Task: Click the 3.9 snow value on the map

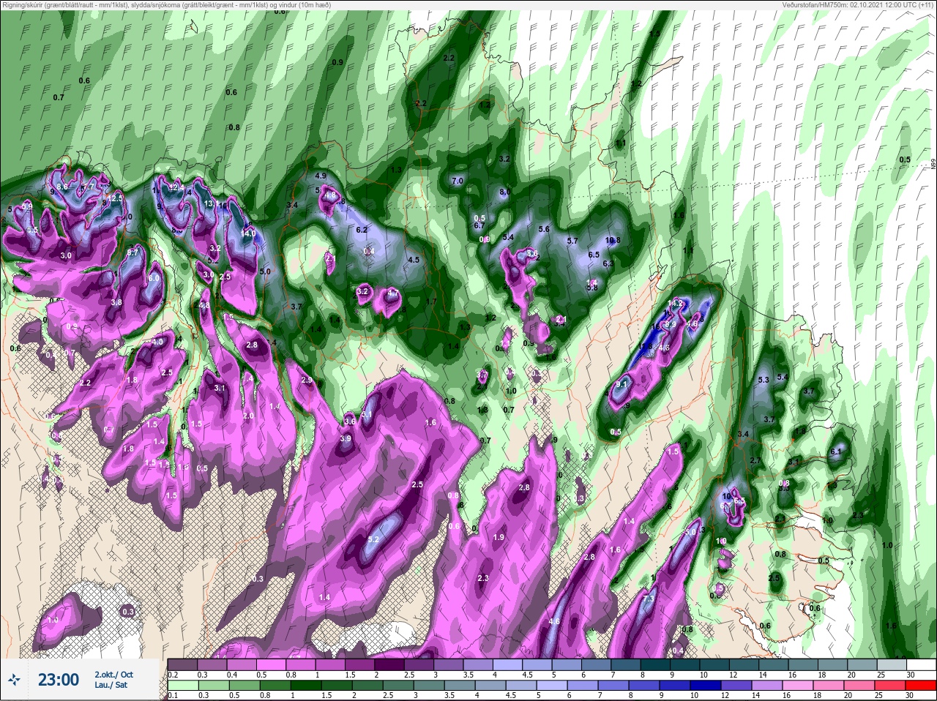Action: (346, 439)
